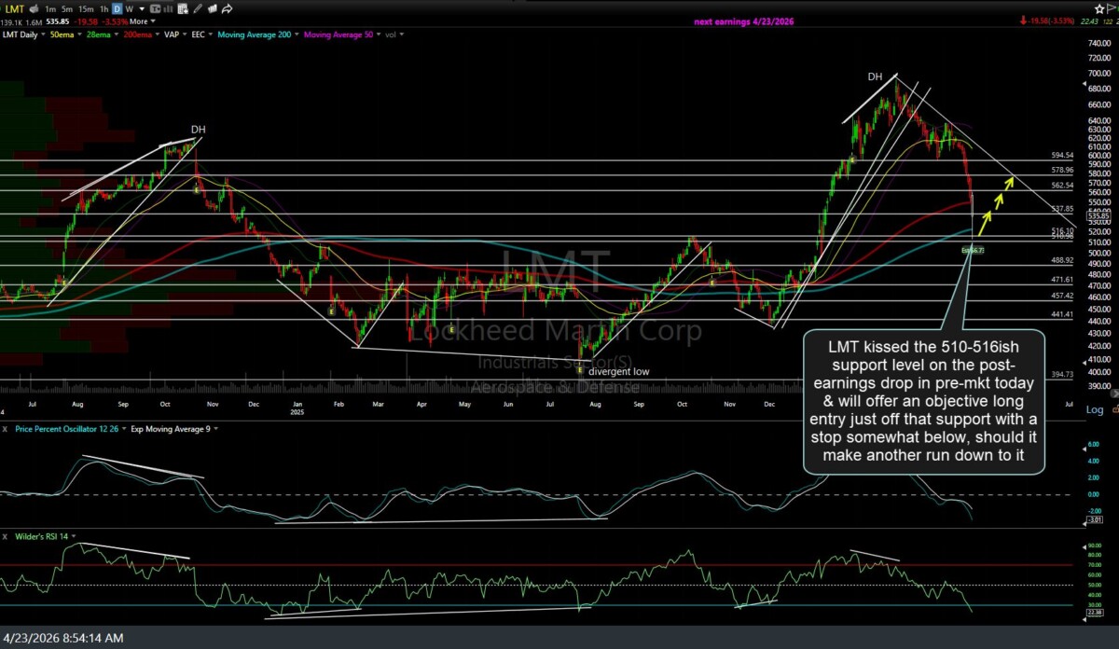Click the flag icon top right
Screen dimensions: 1119x649
1112,9
